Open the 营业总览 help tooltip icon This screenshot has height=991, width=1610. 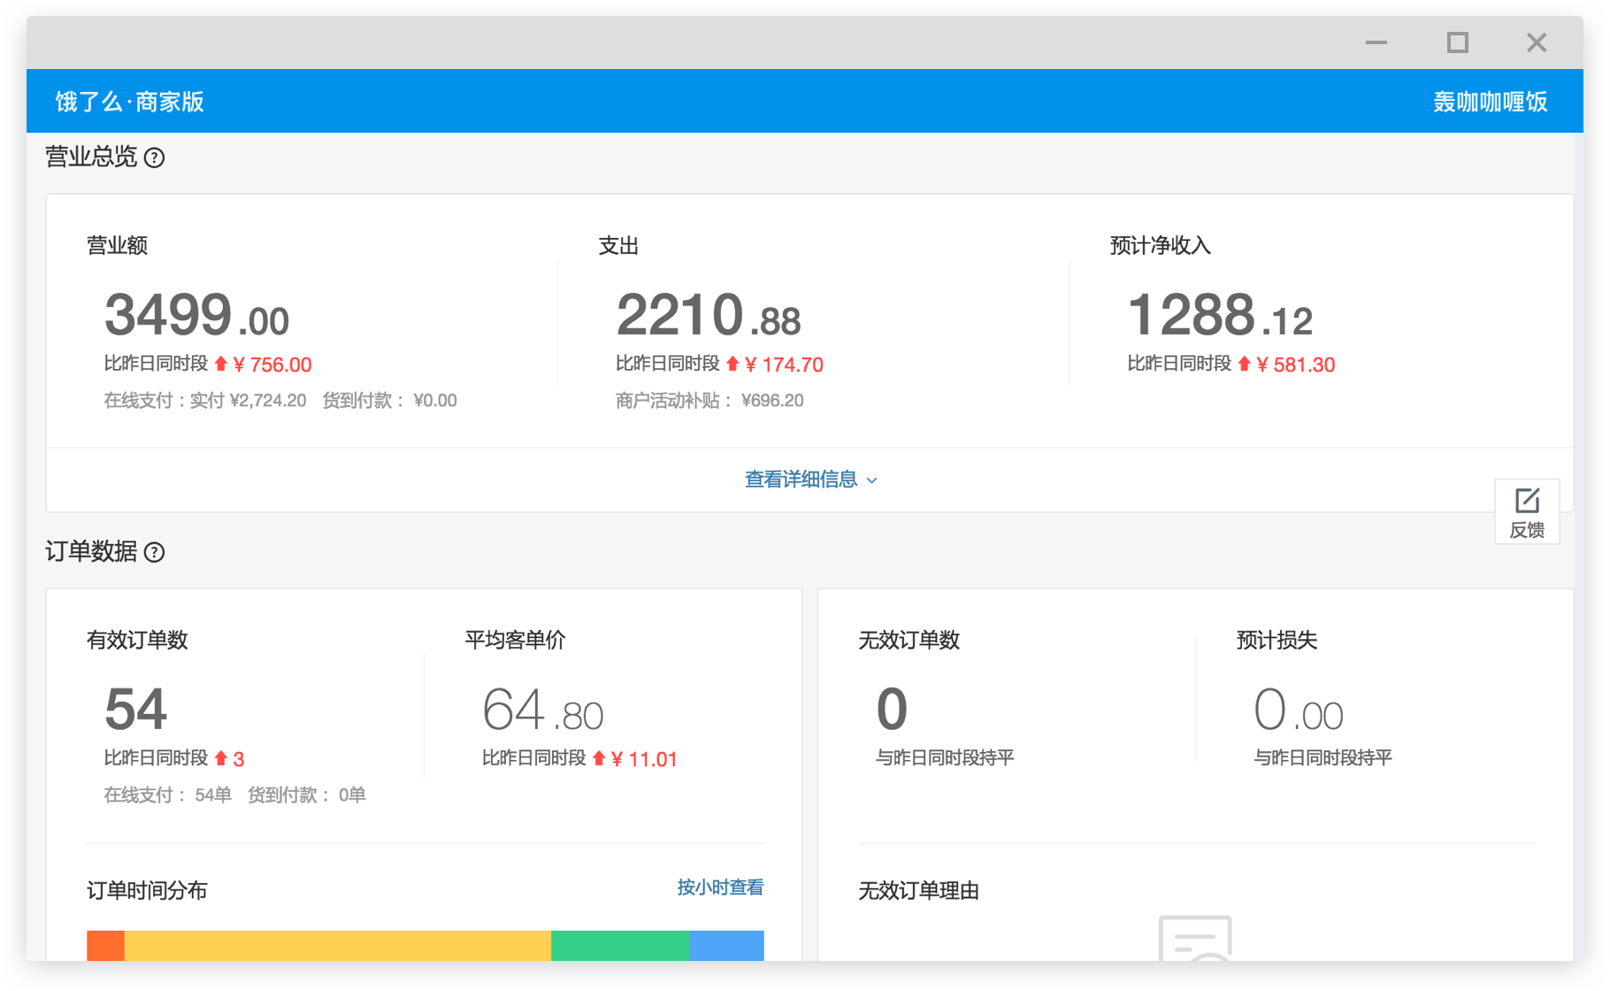point(156,157)
